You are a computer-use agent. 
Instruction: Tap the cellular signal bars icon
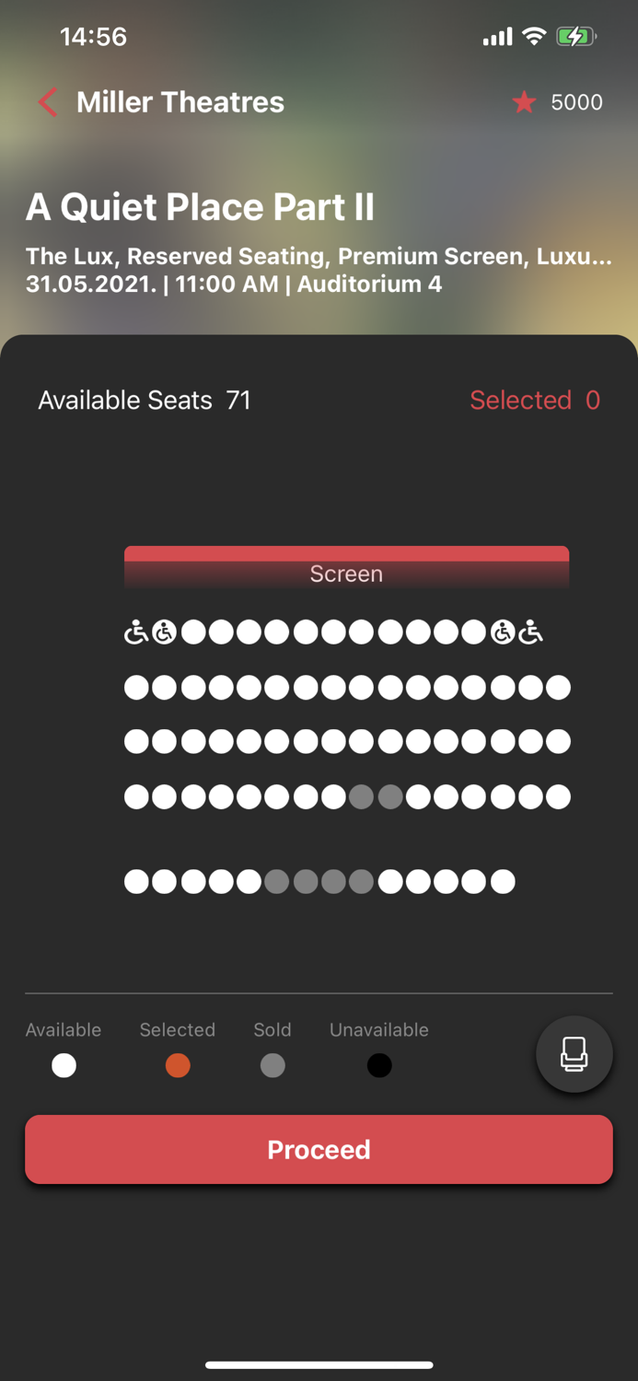click(495, 37)
